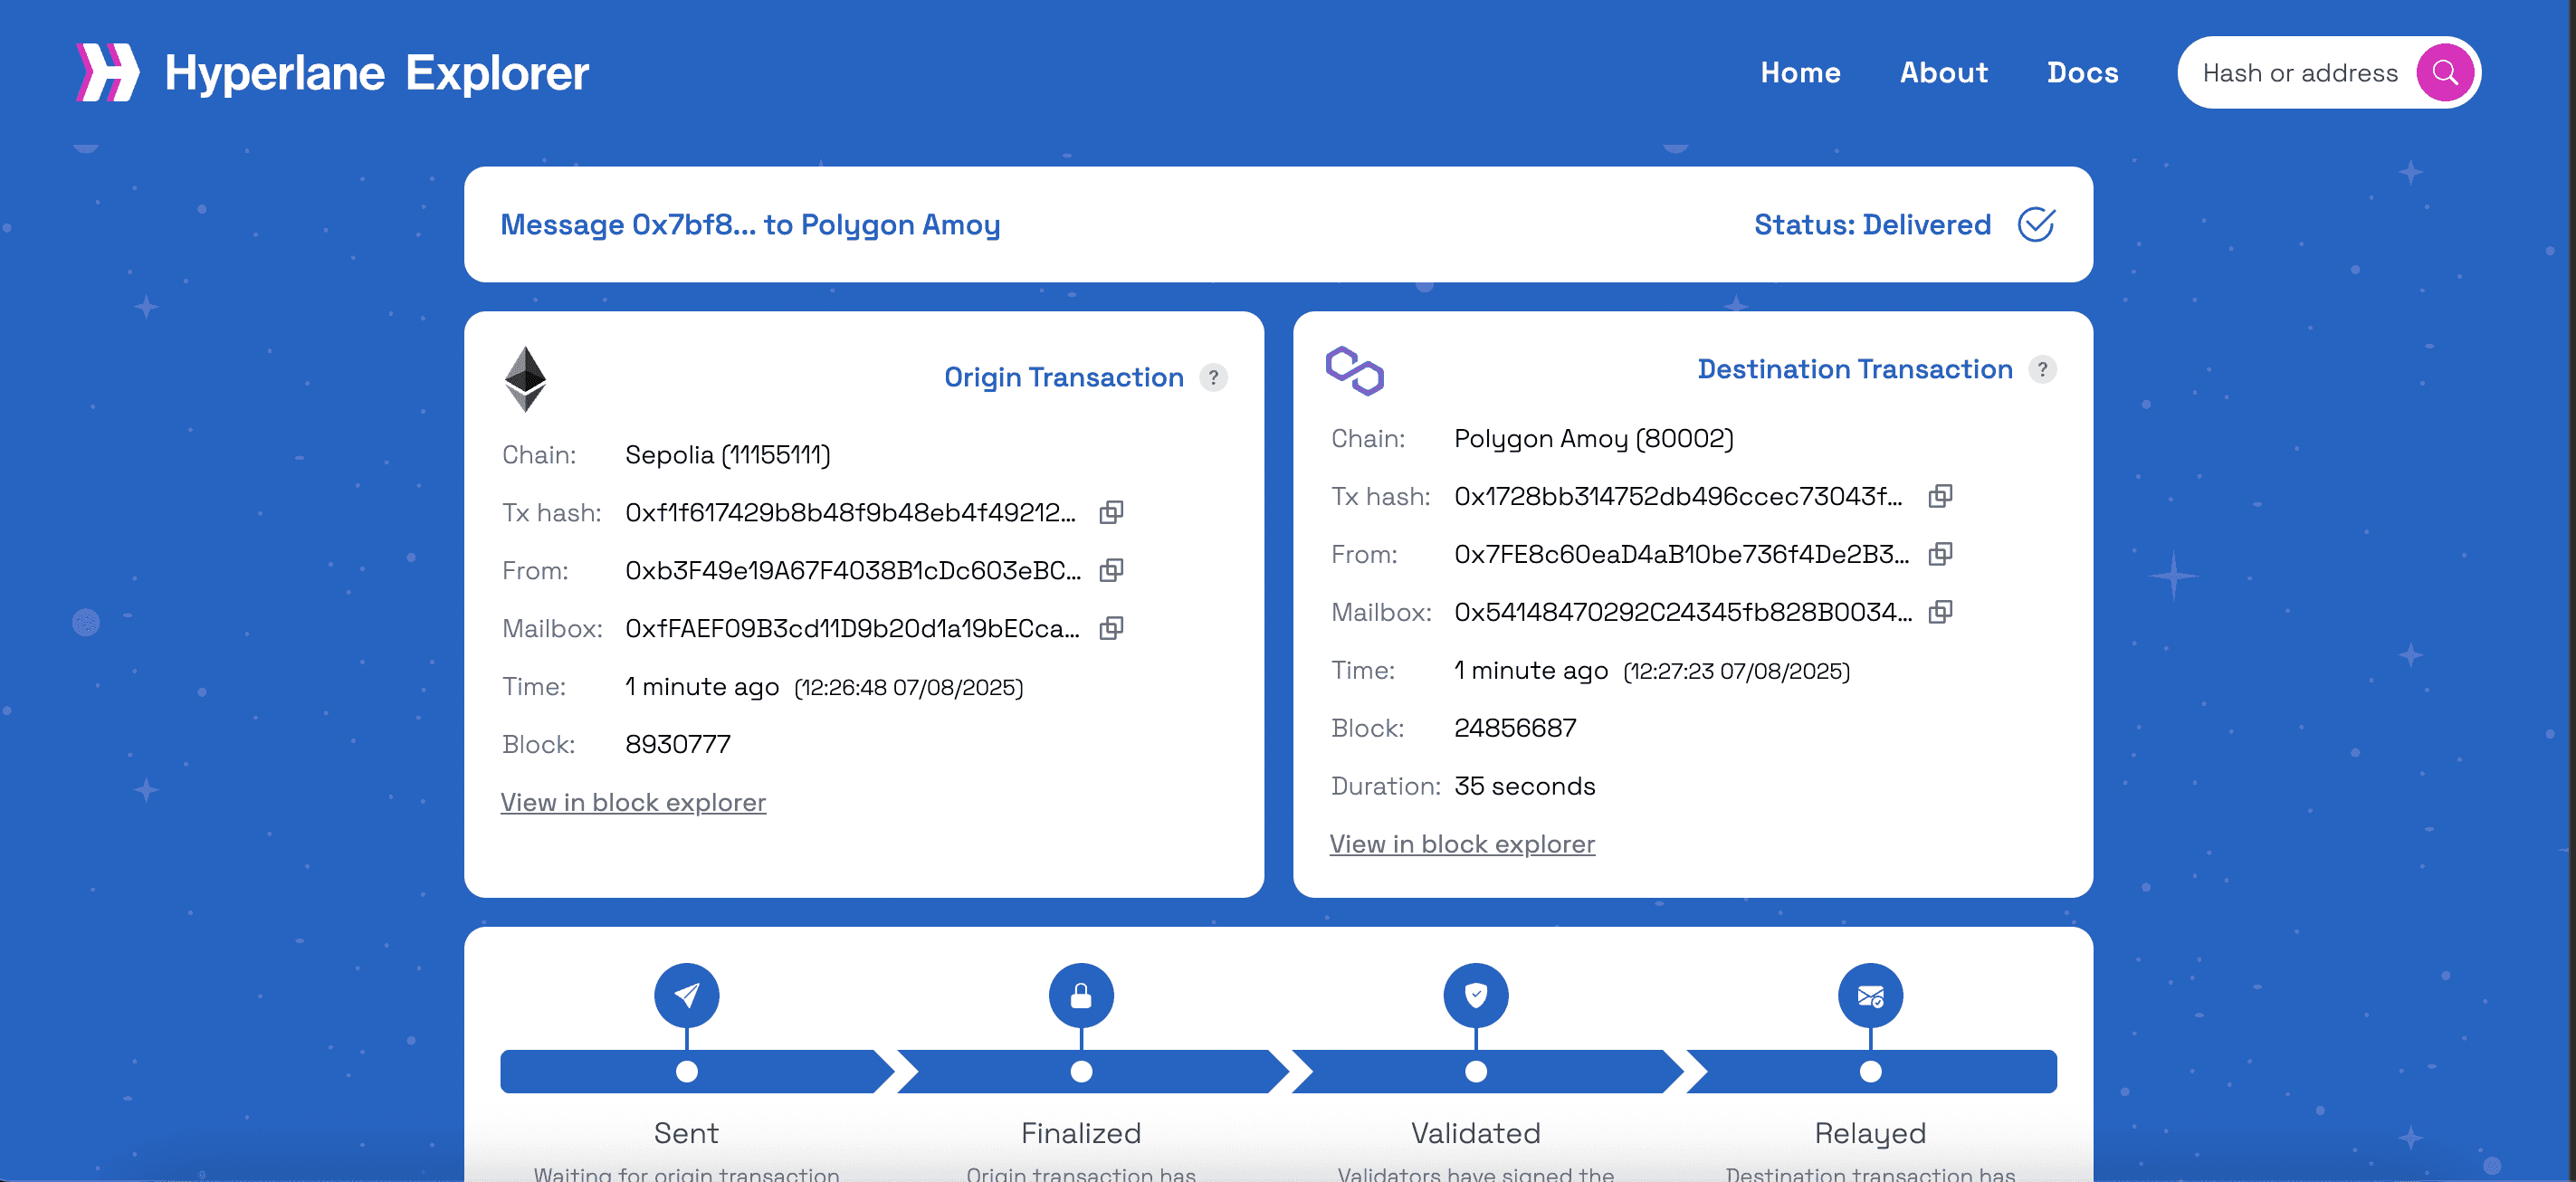Image resolution: width=2576 pixels, height=1182 pixels.
Task: Click the Finalized stage lock icon
Action: (1081, 995)
